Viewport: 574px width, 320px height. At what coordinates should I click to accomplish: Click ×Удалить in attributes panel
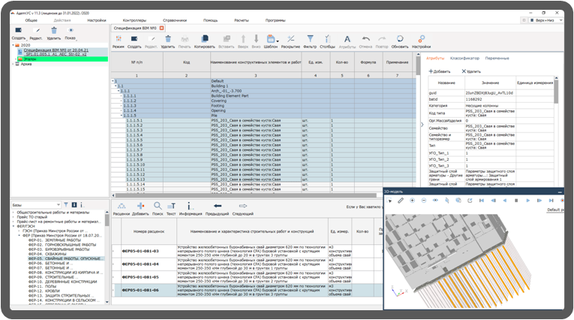click(x=471, y=71)
